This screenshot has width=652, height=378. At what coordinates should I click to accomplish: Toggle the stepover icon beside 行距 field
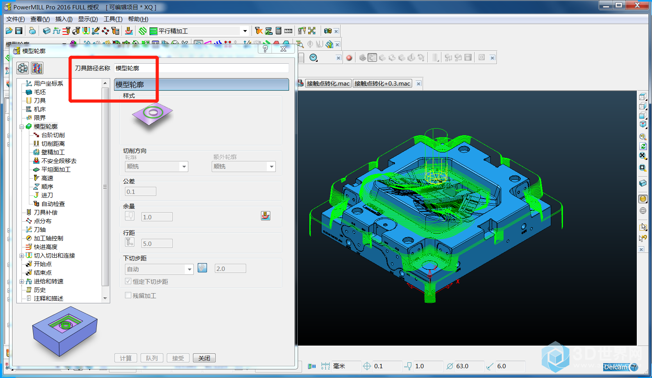click(x=130, y=242)
